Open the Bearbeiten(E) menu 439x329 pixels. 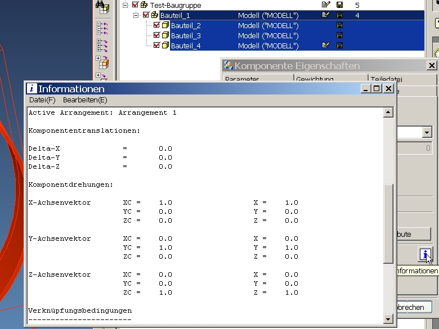click(x=85, y=100)
